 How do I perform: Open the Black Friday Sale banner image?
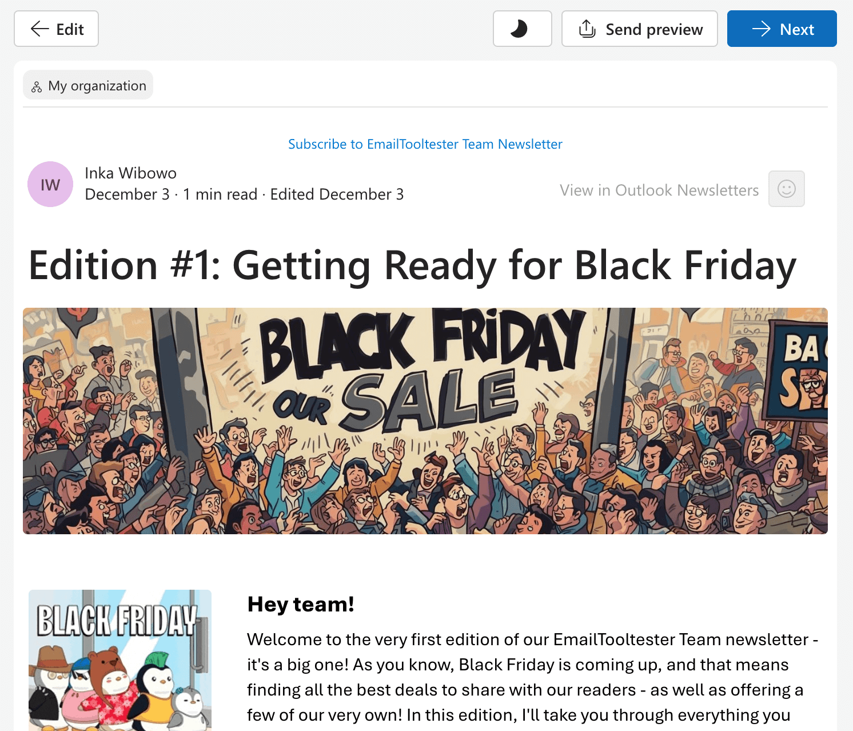pyautogui.click(x=425, y=420)
